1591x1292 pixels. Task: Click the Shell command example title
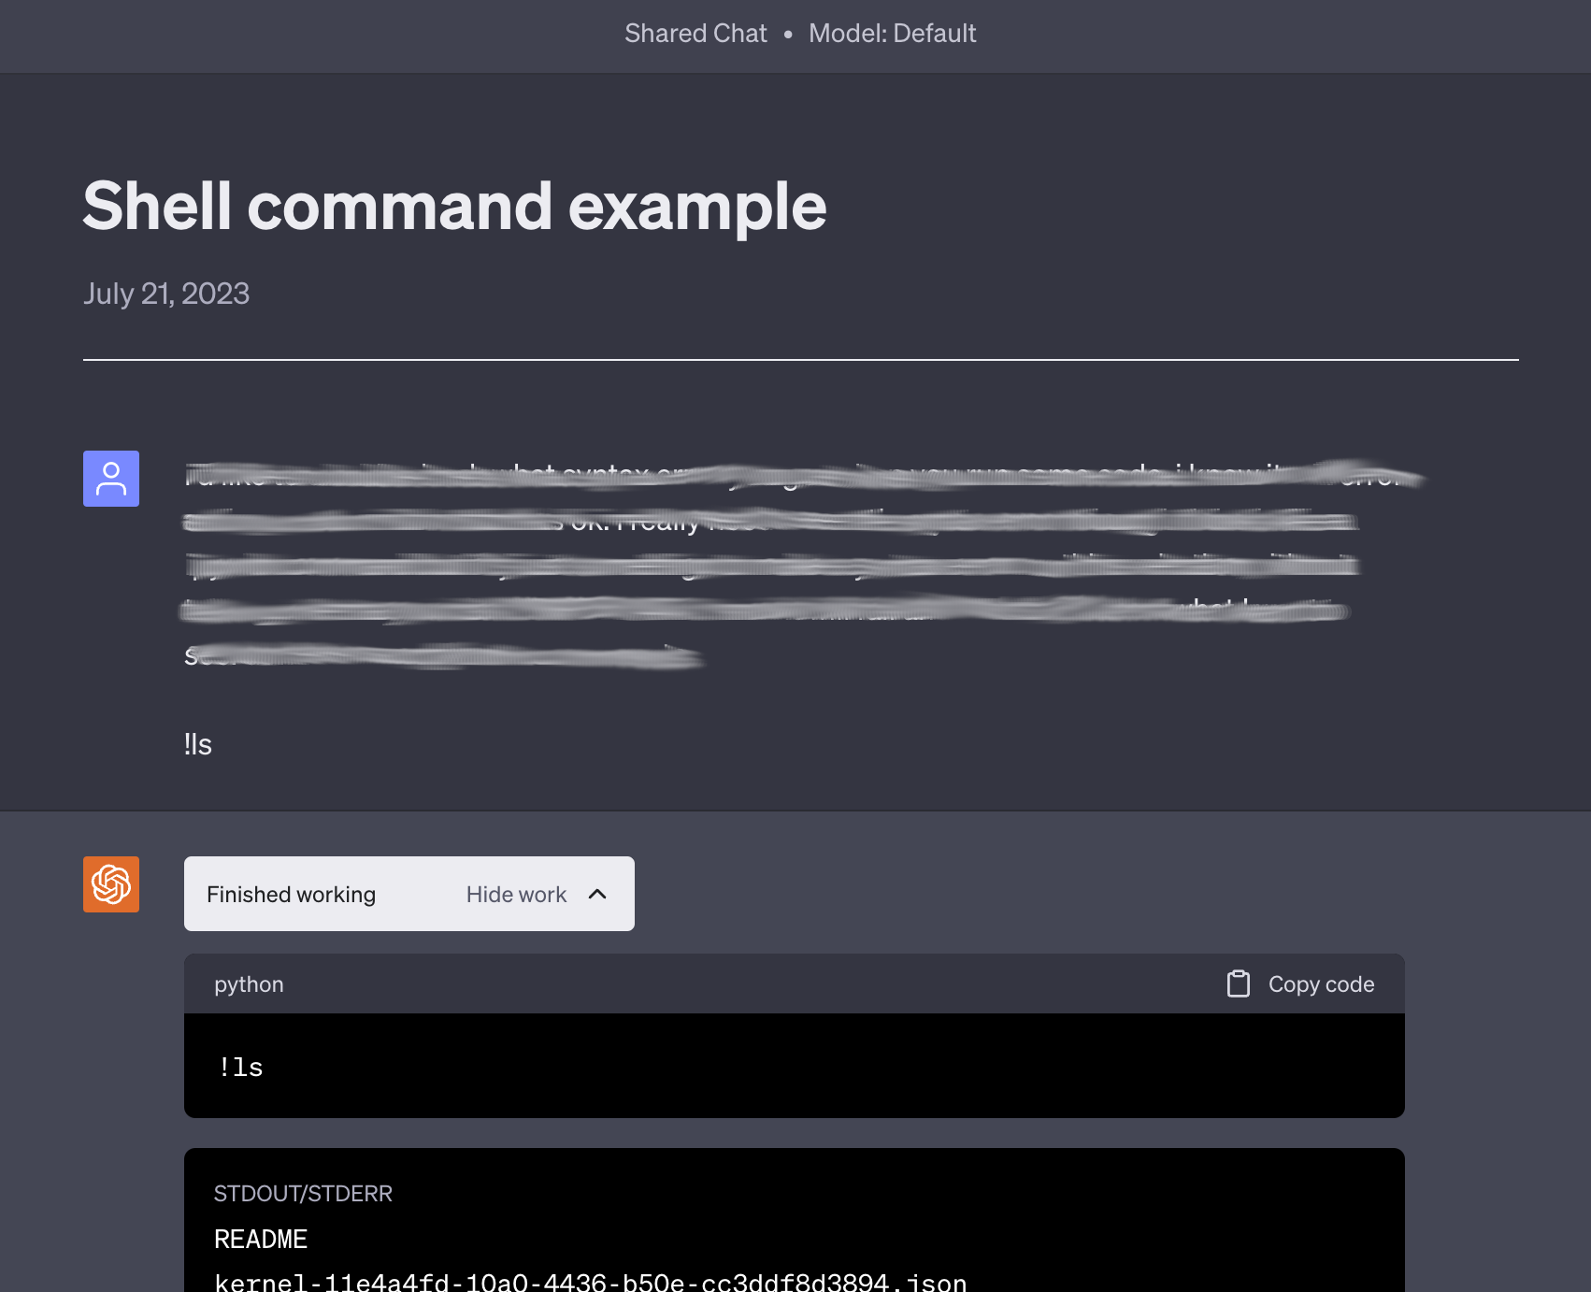point(454,207)
